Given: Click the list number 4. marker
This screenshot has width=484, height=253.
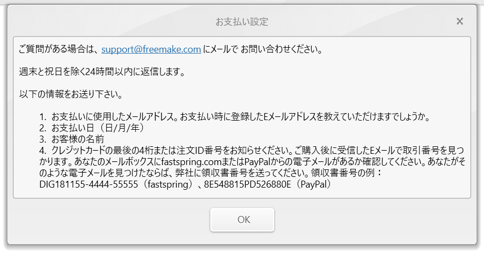Looking at the screenshot, I should click(43, 151).
